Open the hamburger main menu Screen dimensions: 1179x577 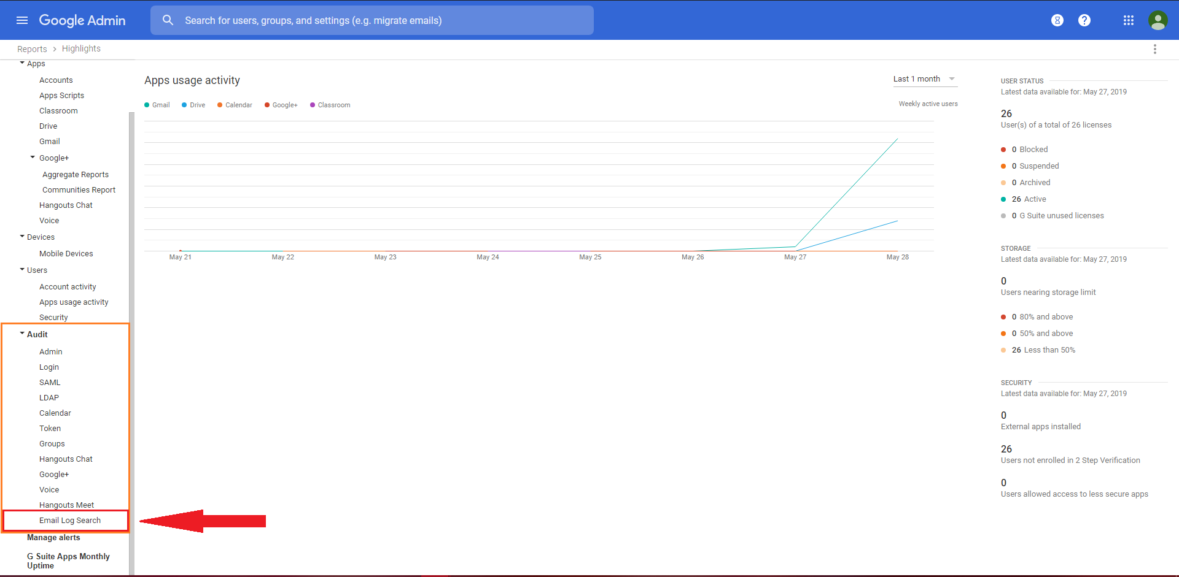point(22,20)
